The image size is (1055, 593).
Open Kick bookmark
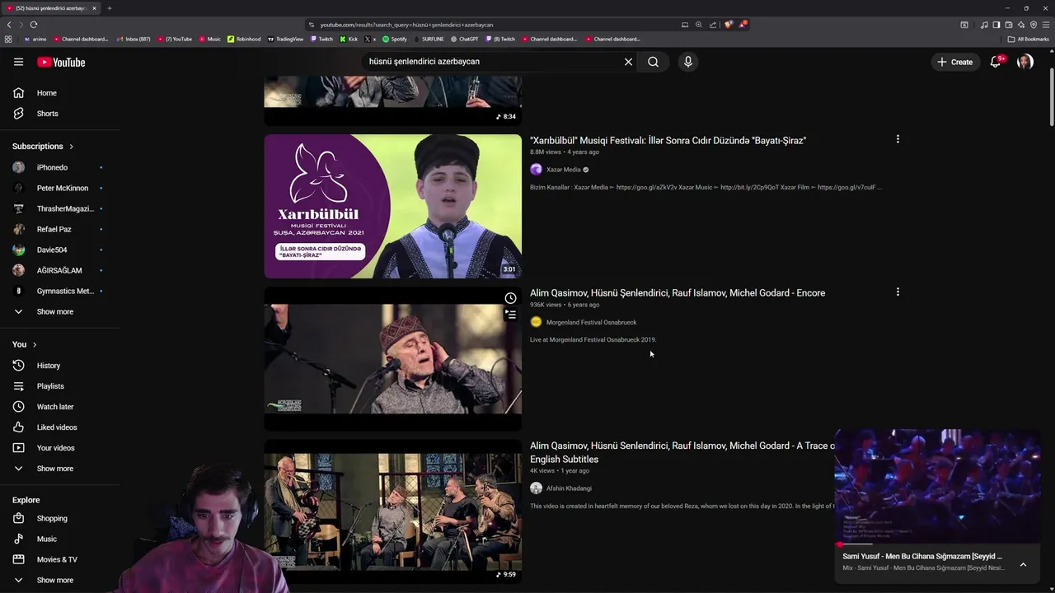pyautogui.click(x=349, y=39)
